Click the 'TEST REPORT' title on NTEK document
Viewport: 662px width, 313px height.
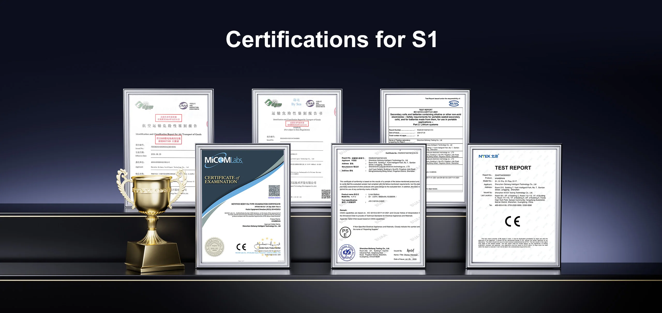click(x=513, y=168)
